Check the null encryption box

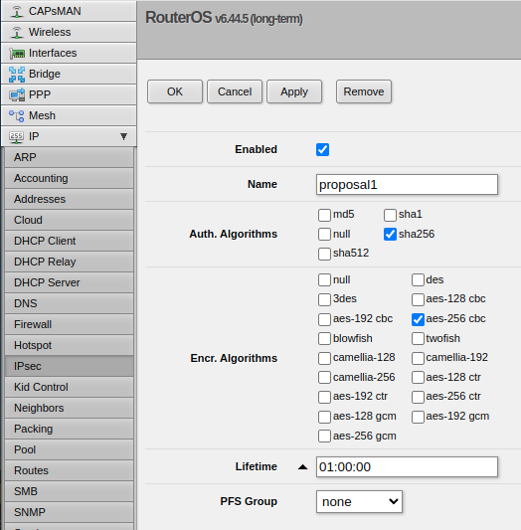tap(324, 279)
